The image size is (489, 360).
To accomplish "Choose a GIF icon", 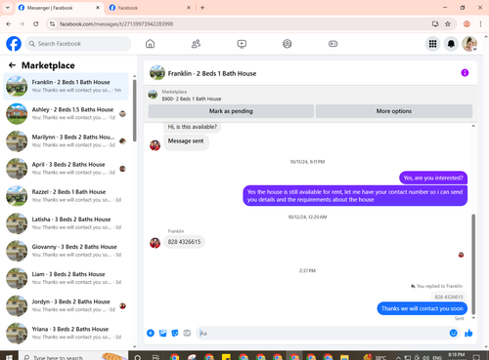I will (x=187, y=333).
